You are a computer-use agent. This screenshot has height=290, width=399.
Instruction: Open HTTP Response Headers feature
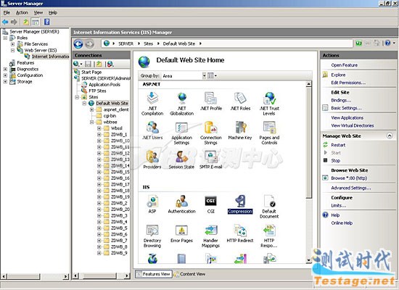pos(269,236)
